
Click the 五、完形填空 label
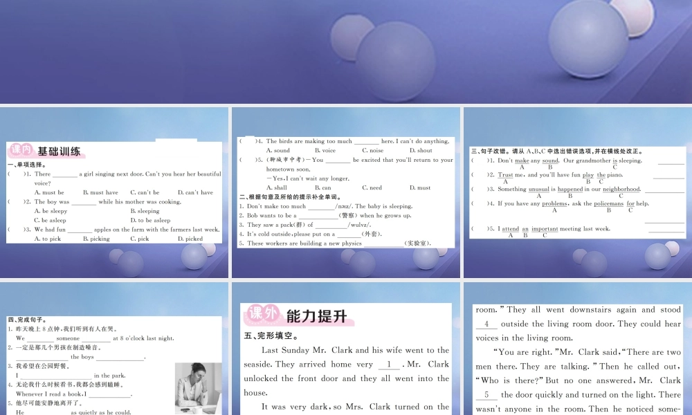coord(271,335)
